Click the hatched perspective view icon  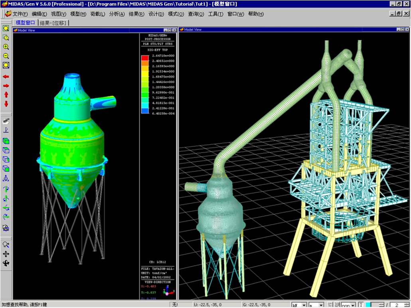point(6,121)
